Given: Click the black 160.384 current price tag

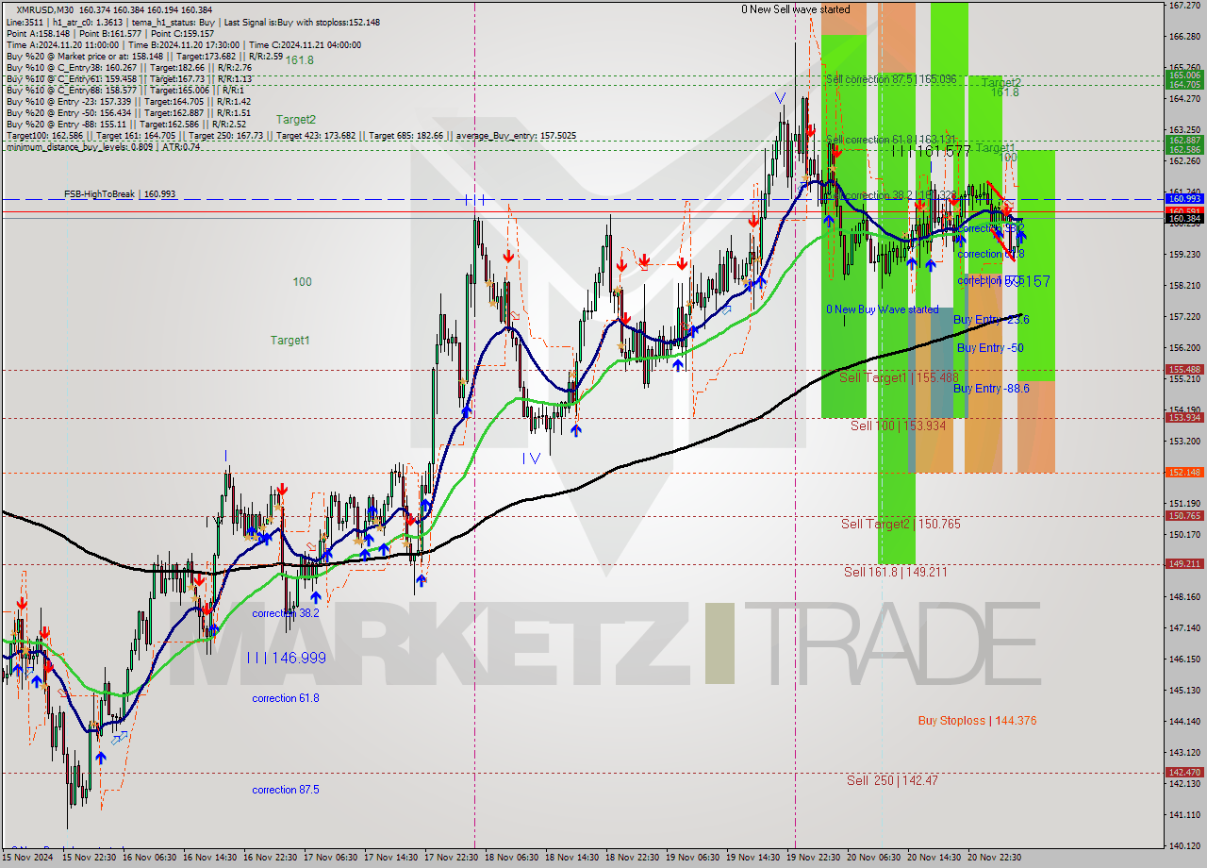Looking at the screenshot, I should point(1184,219).
